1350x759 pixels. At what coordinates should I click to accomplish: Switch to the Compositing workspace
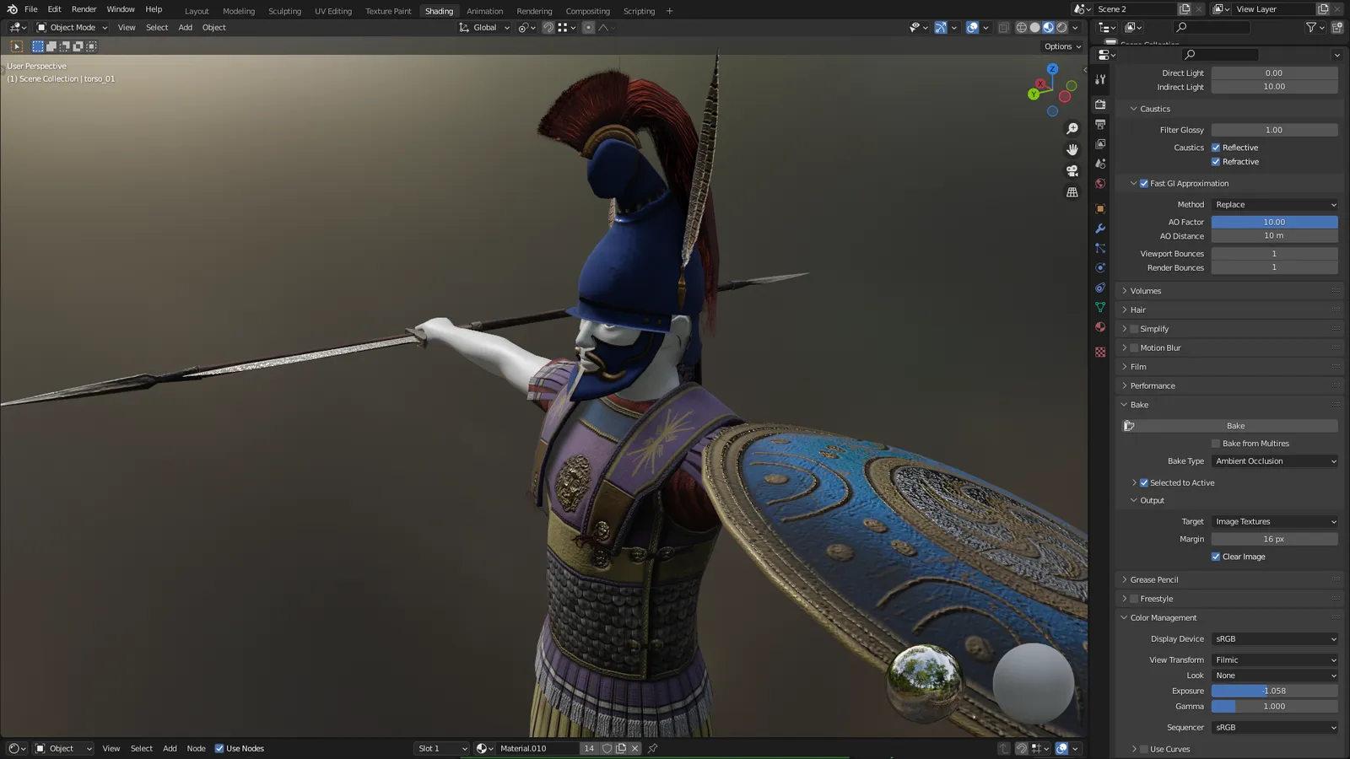tap(587, 11)
